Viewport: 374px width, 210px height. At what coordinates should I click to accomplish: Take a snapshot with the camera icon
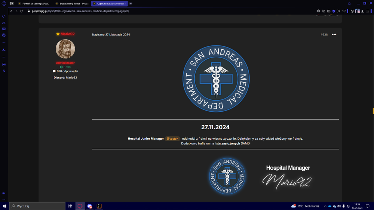[329, 11]
